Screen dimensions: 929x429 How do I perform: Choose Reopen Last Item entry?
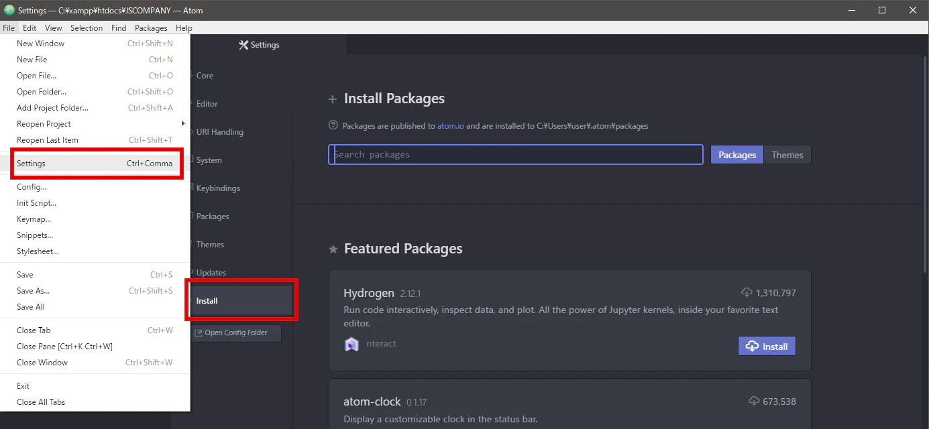pos(95,140)
